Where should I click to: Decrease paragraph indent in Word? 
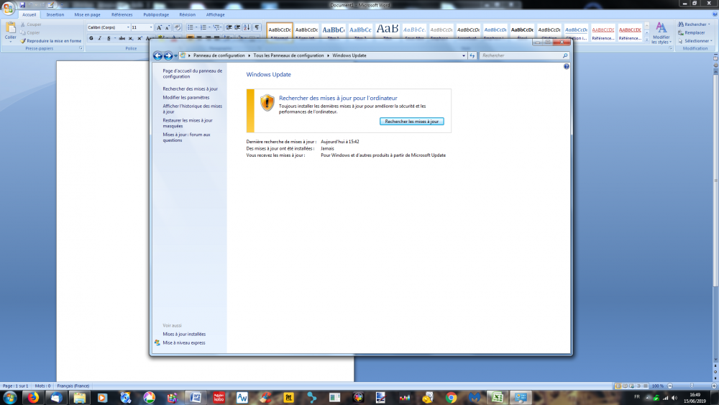coord(229,27)
